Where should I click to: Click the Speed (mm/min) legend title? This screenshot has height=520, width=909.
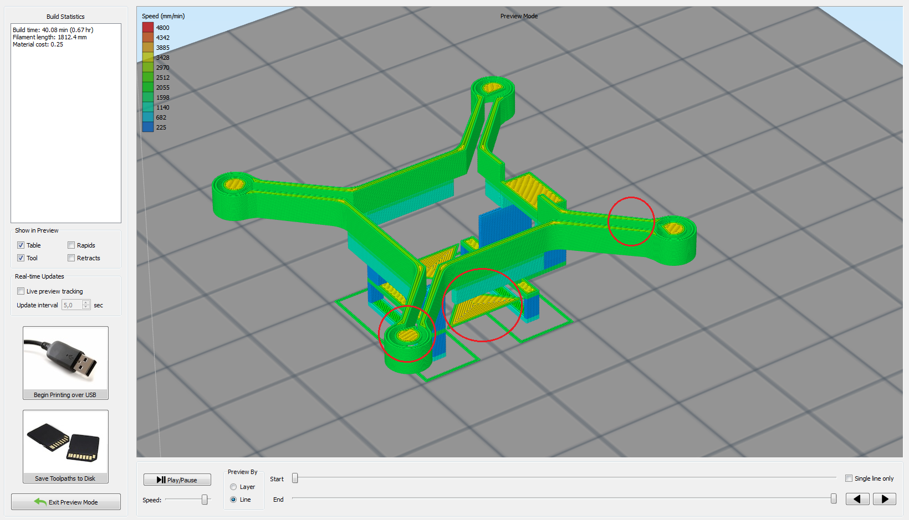click(164, 16)
